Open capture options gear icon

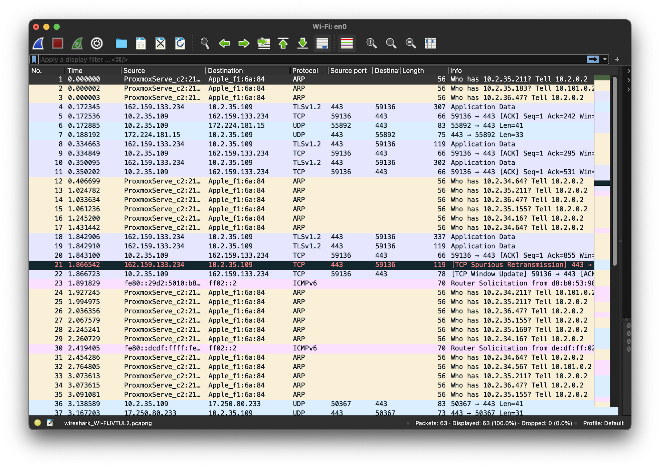point(97,43)
